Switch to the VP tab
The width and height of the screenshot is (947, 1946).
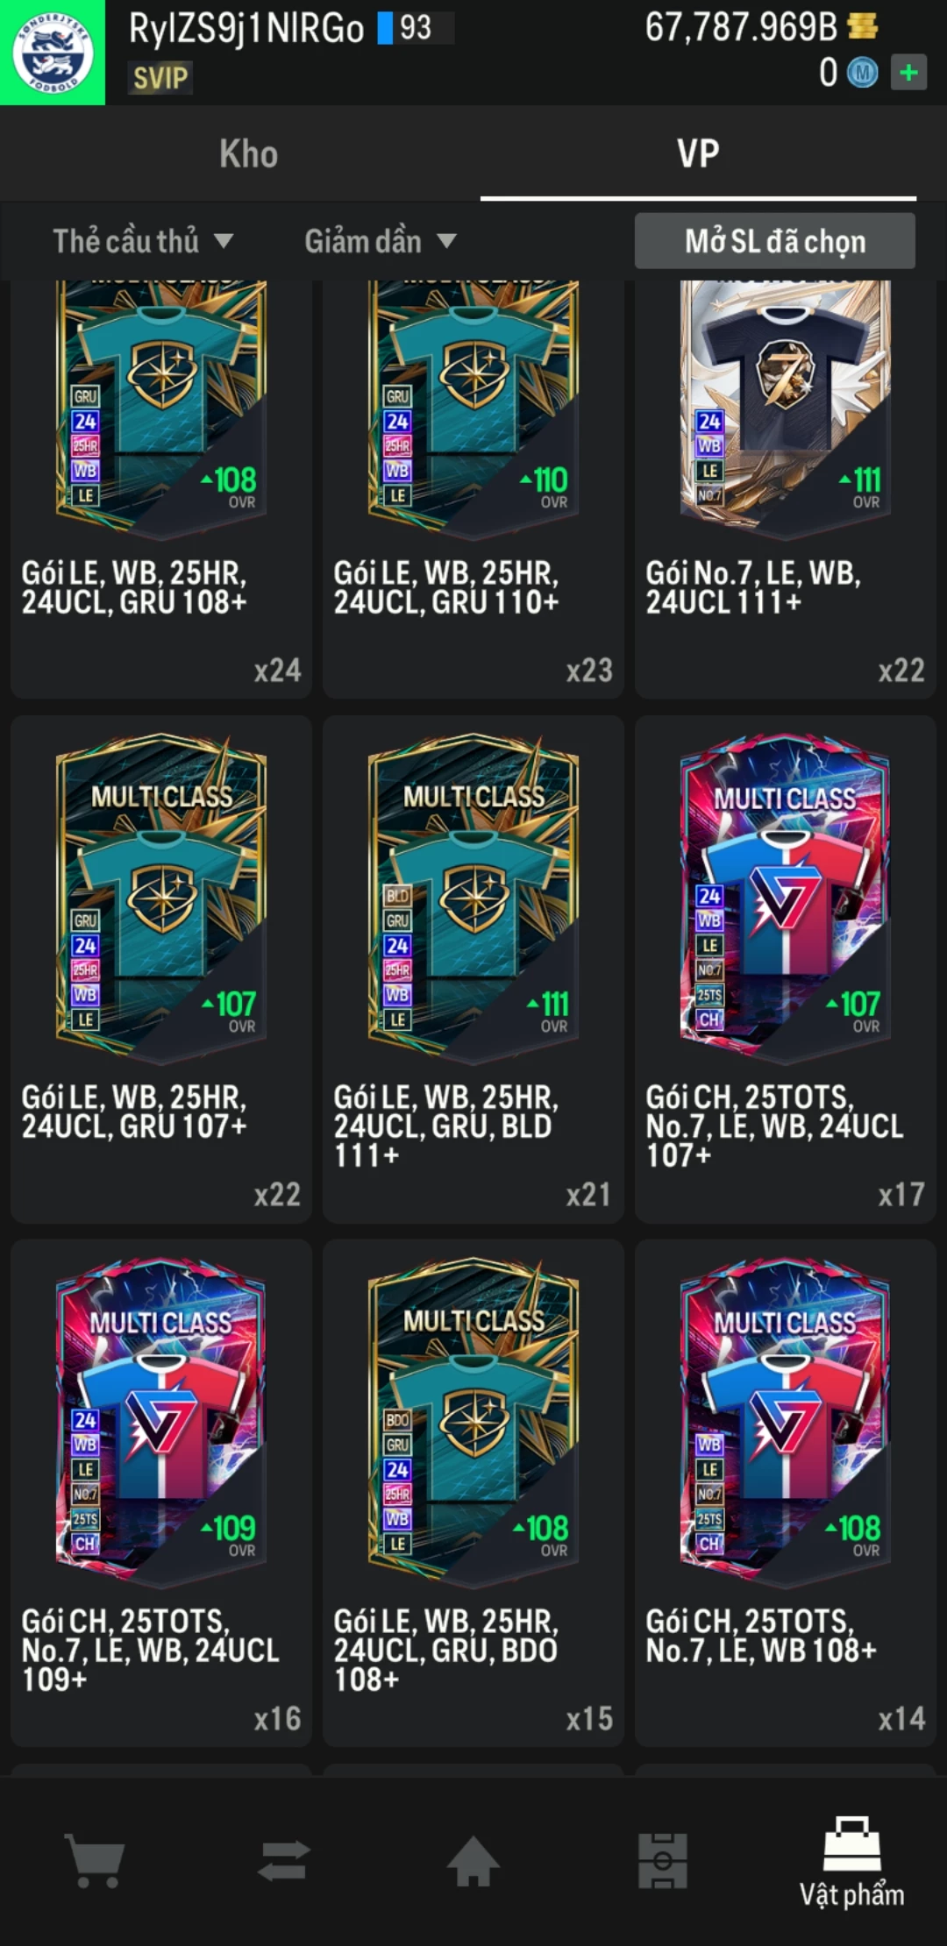(698, 154)
